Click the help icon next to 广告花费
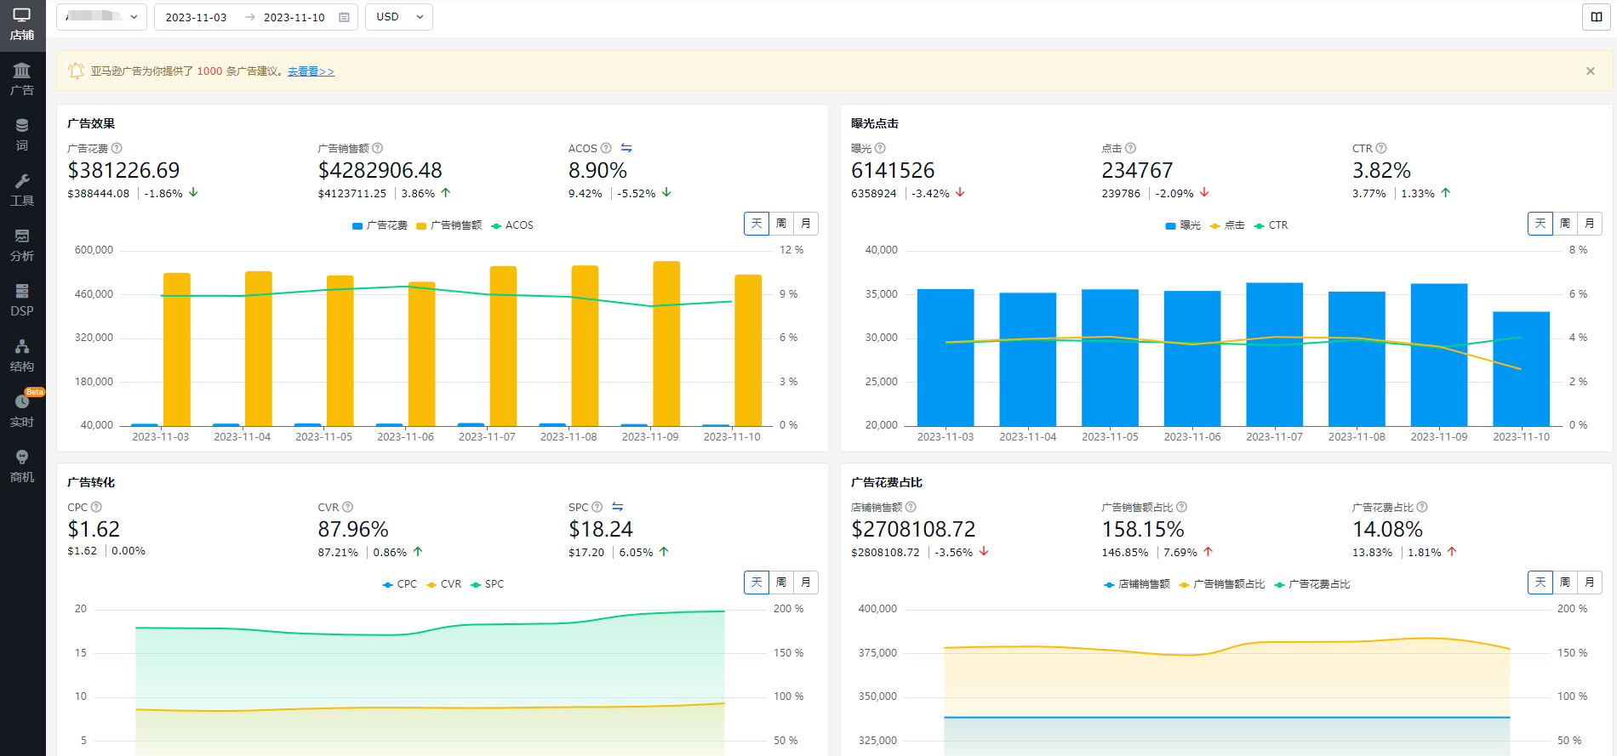The width and height of the screenshot is (1617, 756). click(x=117, y=148)
